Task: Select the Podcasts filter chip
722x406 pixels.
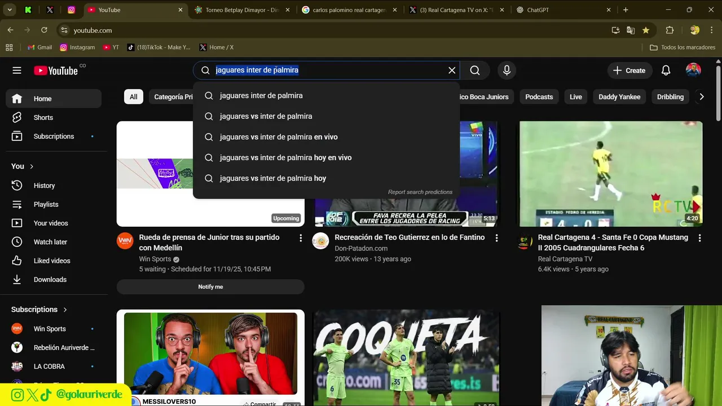Action: (x=539, y=97)
